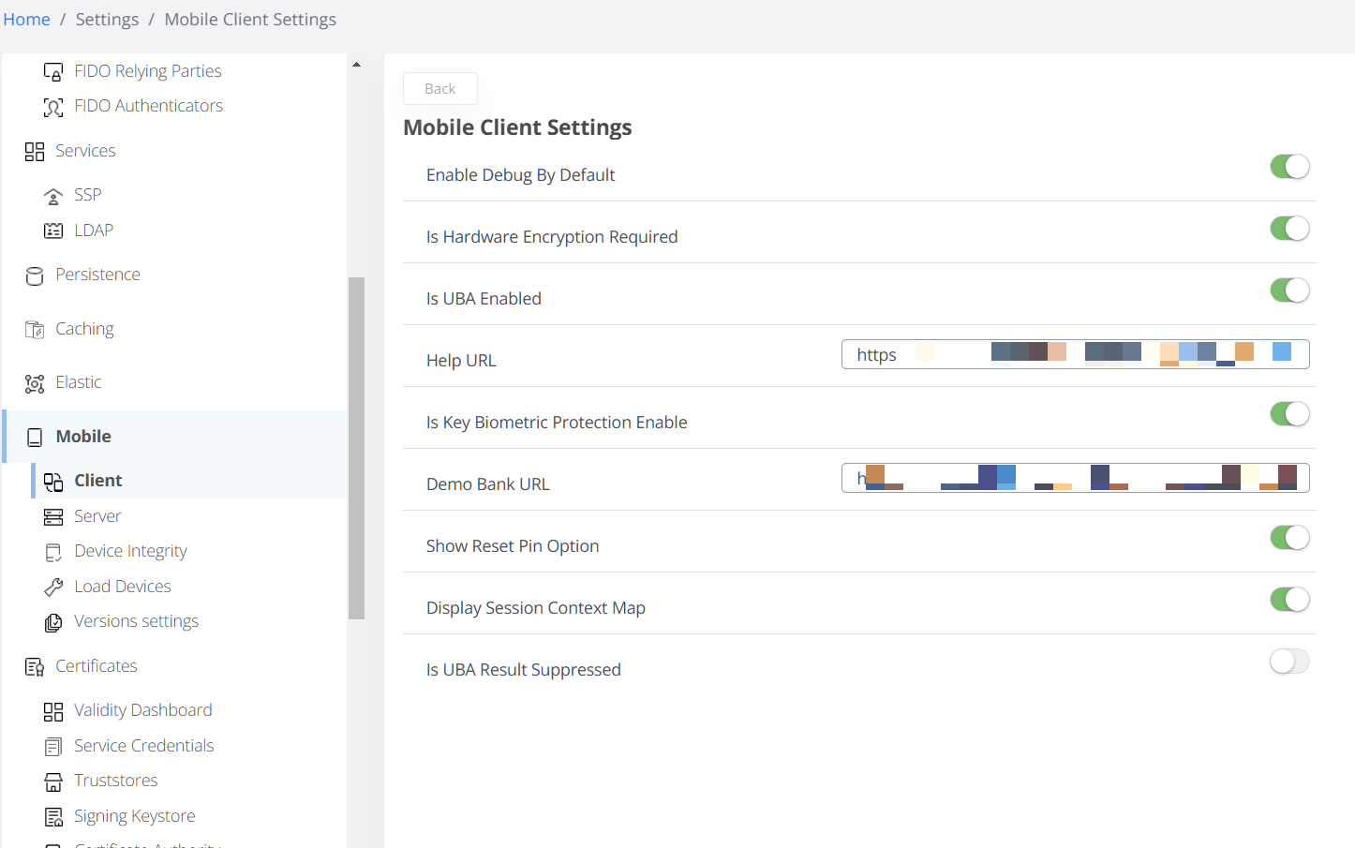This screenshot has height=848, width=1355.
Task: Open FIDO Authenticators via its icon
Action: (x=53, y=105)
